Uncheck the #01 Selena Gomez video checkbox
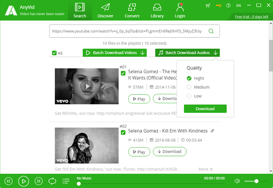 [123, 73]
